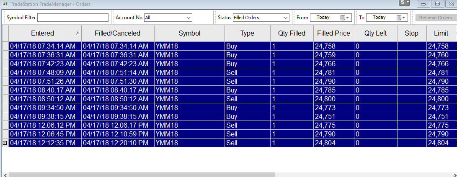Screen dimensions: 457x177
Task: Open the S dropdown badge in title bar
Action: pyautogui.click(x=405, y=3)
